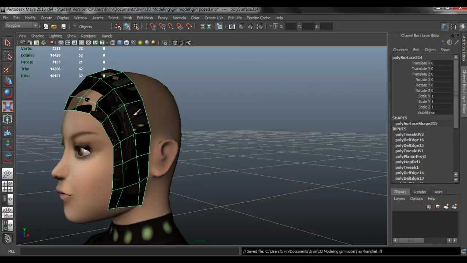Click the New Scene icon
467x263 pixels.
[46, 26]
